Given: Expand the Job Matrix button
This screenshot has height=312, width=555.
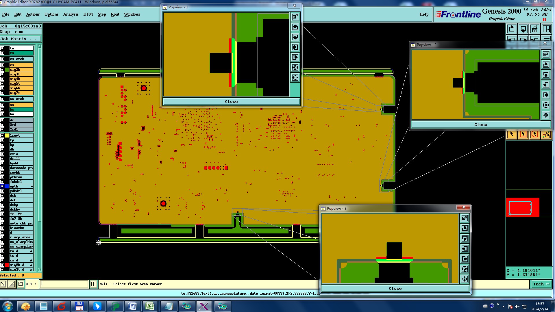Looking at the screenshot, I should tap(20, 39).
